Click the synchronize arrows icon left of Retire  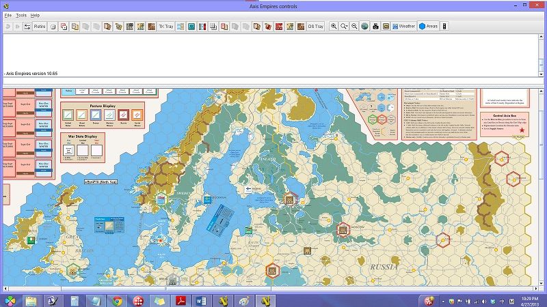27,27
